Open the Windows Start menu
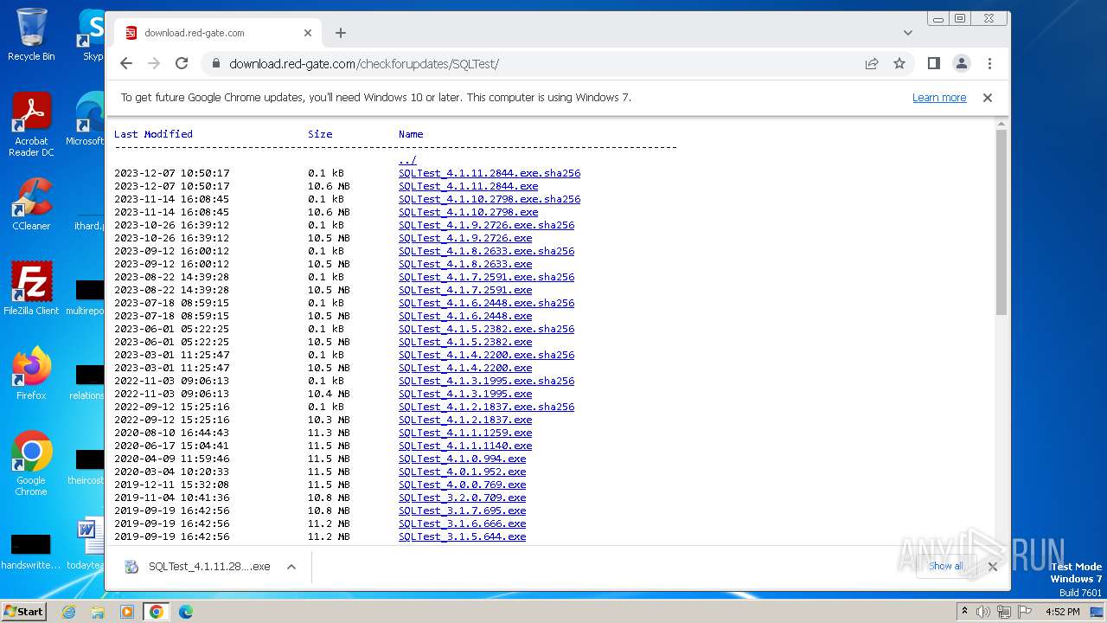The height and width of the screenshot is (623, 1107). [23, 612]
